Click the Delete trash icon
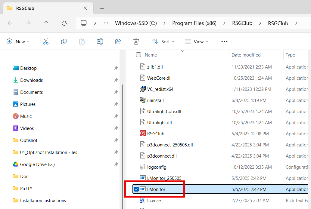The height and width of the screenshot is (209, 311). [136, 41]
